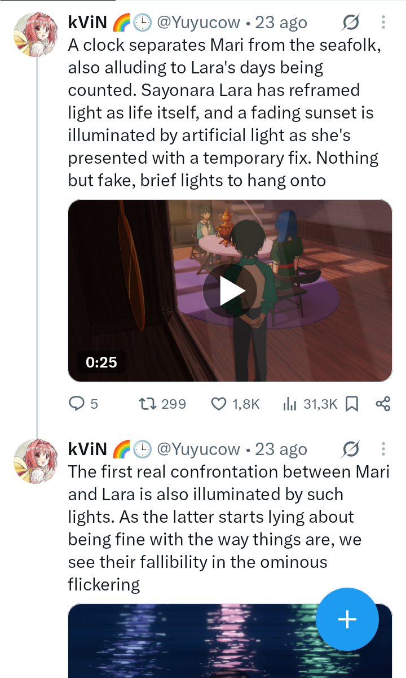Image resolution: width=406 pixels, height=678 pixels.
Task: Open Grok icon on second tweet
Action: [x=350, y=449]
